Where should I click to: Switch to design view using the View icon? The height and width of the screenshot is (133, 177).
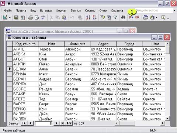click(5, 17)
